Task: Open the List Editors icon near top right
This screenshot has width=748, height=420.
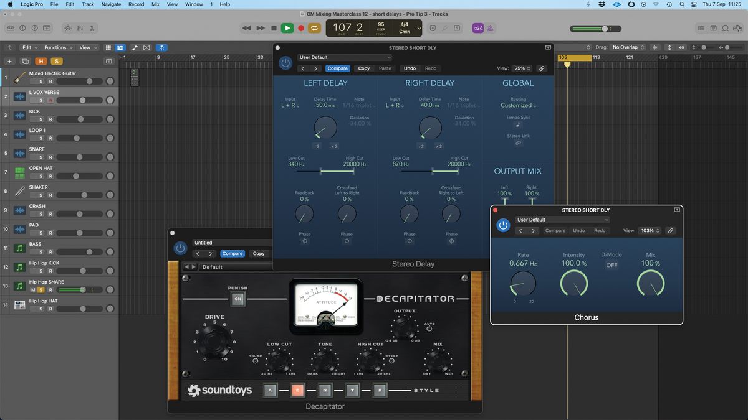Action: [x=701, y=28]
